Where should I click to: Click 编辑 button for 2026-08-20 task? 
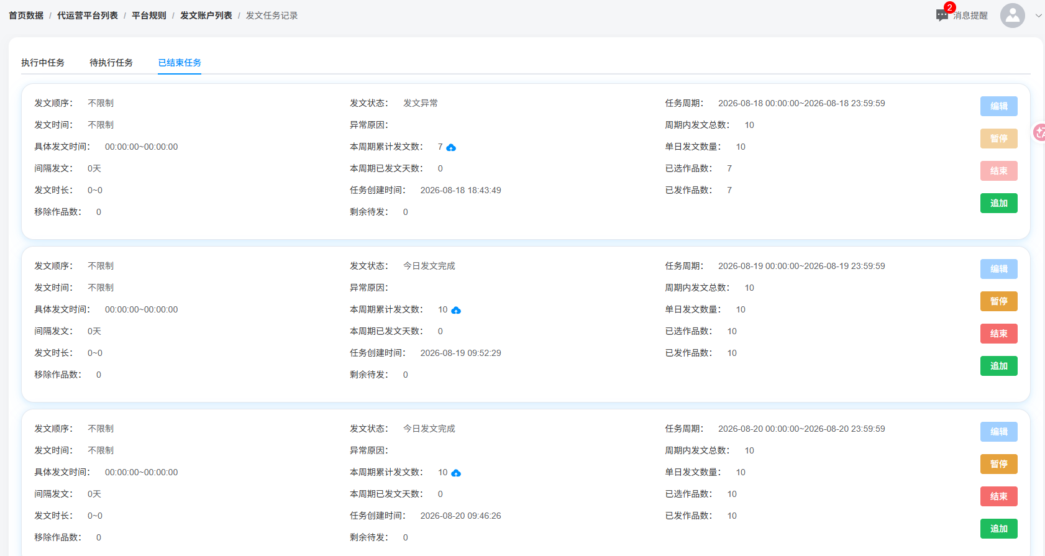999,432
